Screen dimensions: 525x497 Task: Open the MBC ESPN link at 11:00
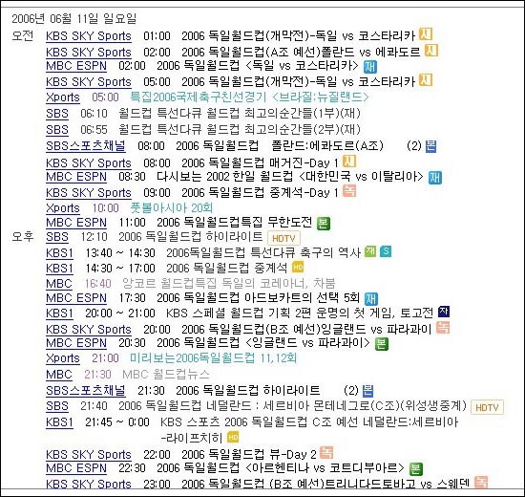click(x=76, y=223)
